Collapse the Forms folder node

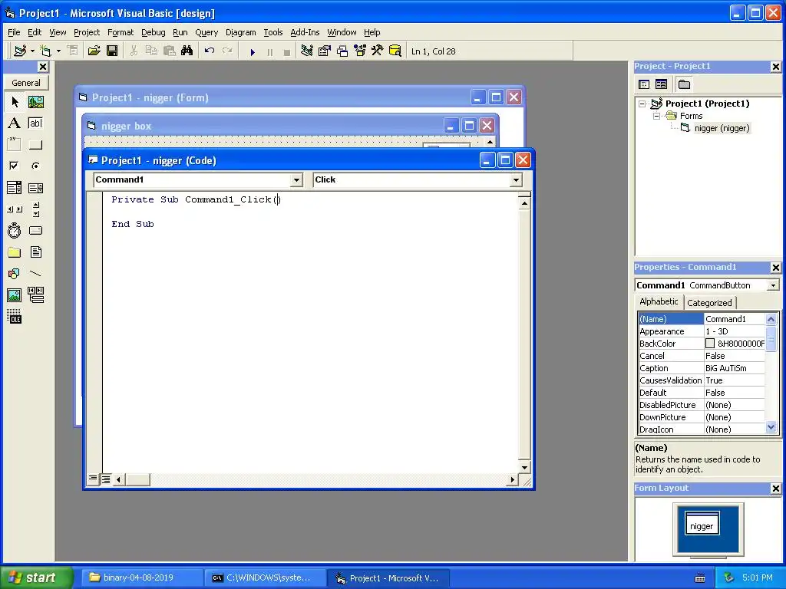click(657, 117)
